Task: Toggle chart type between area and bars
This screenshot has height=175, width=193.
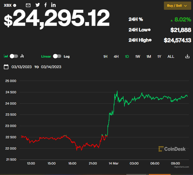Action: click(x=14, y=56)
